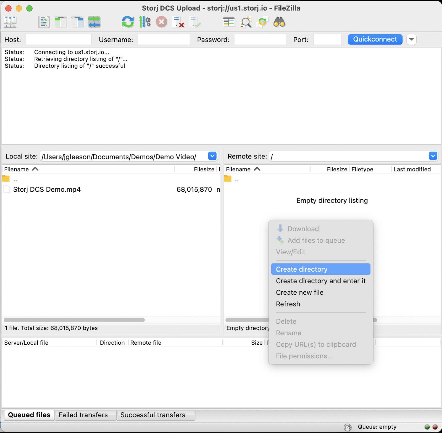Expand the Remote site path dropdown

point(433,156)
